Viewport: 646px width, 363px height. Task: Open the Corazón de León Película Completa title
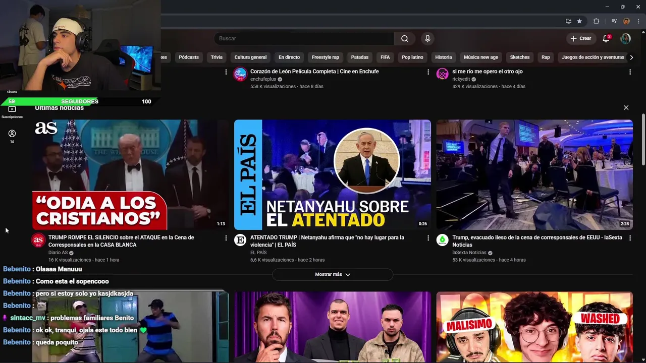[314, 72]
